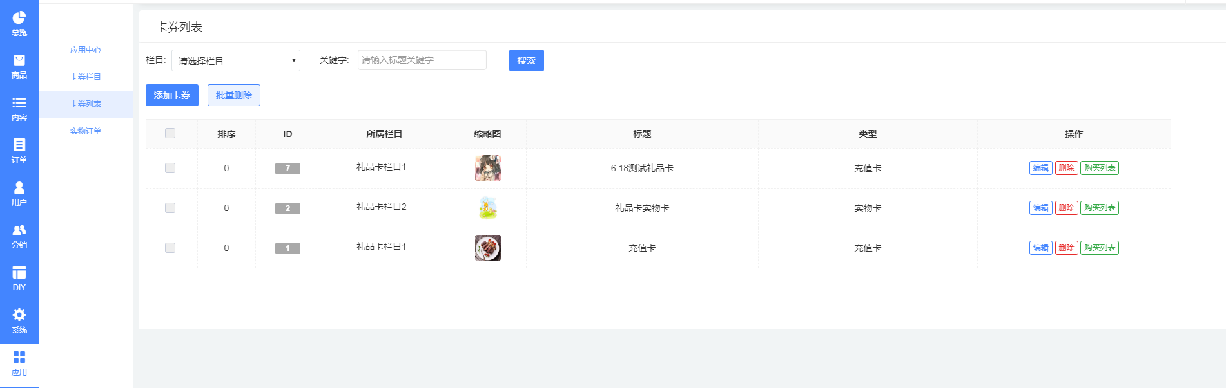Image resolution: width=1226 pixels, height=388 pixels.
Task: Click 购买列表 for 礼品卡实物卡
Action: pyautogui.click(x=1100, y=208)
